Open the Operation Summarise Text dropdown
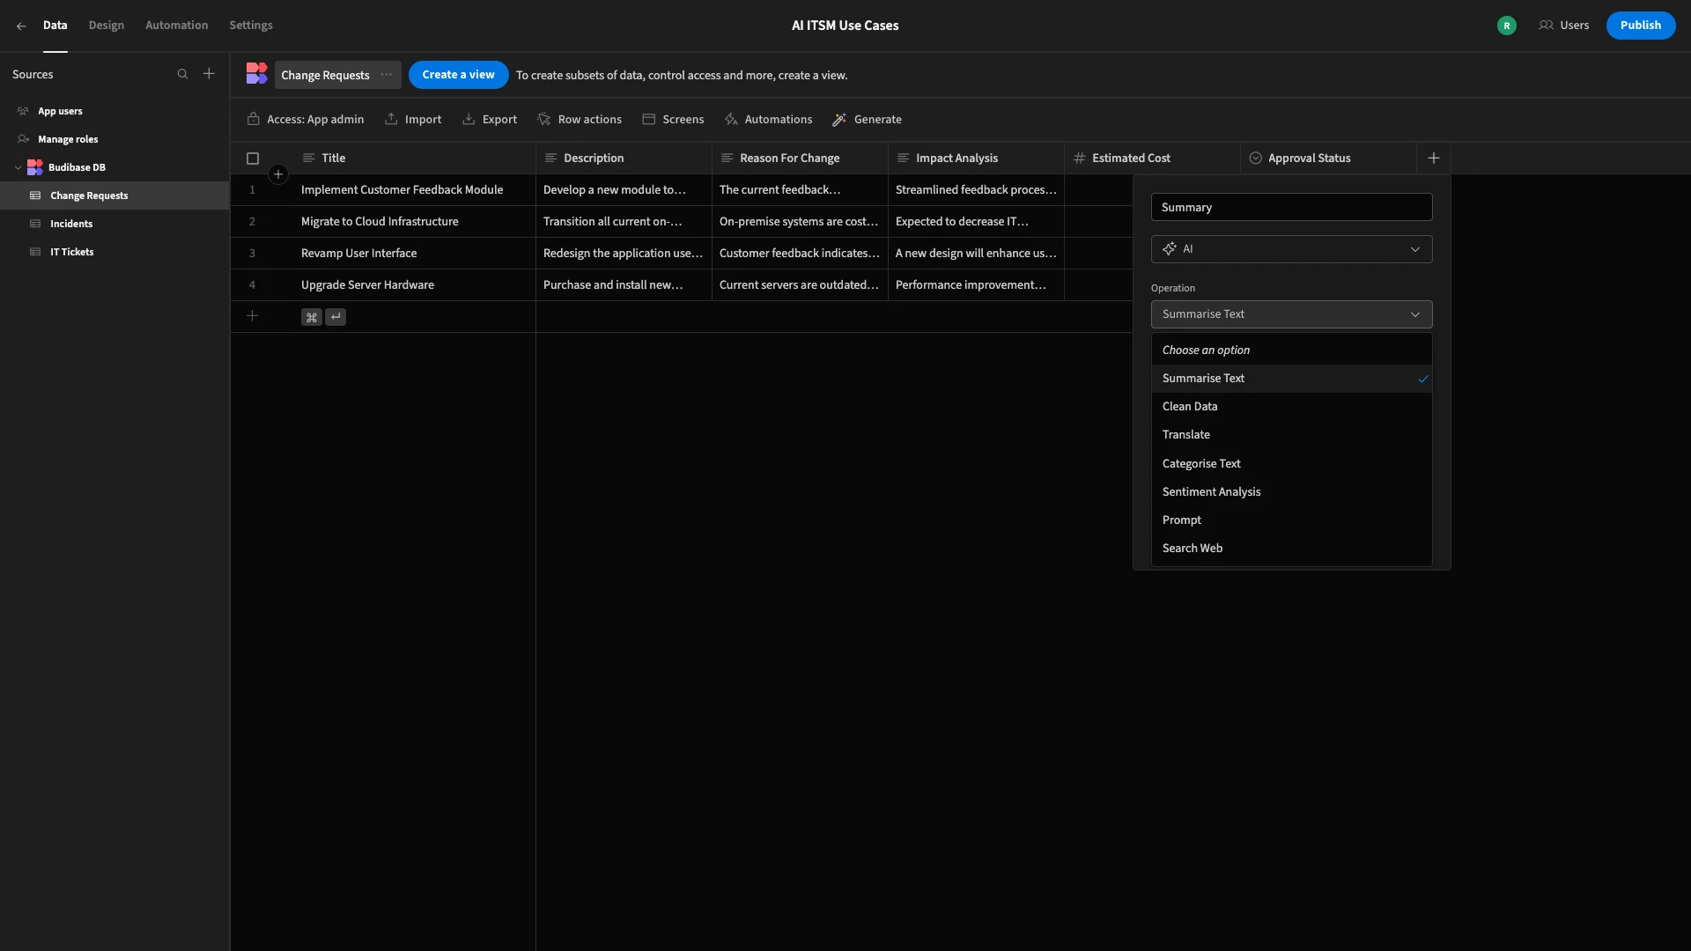The image size is (1691, 951). click(1291, 314)
